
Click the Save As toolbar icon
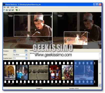coord(13,10)
